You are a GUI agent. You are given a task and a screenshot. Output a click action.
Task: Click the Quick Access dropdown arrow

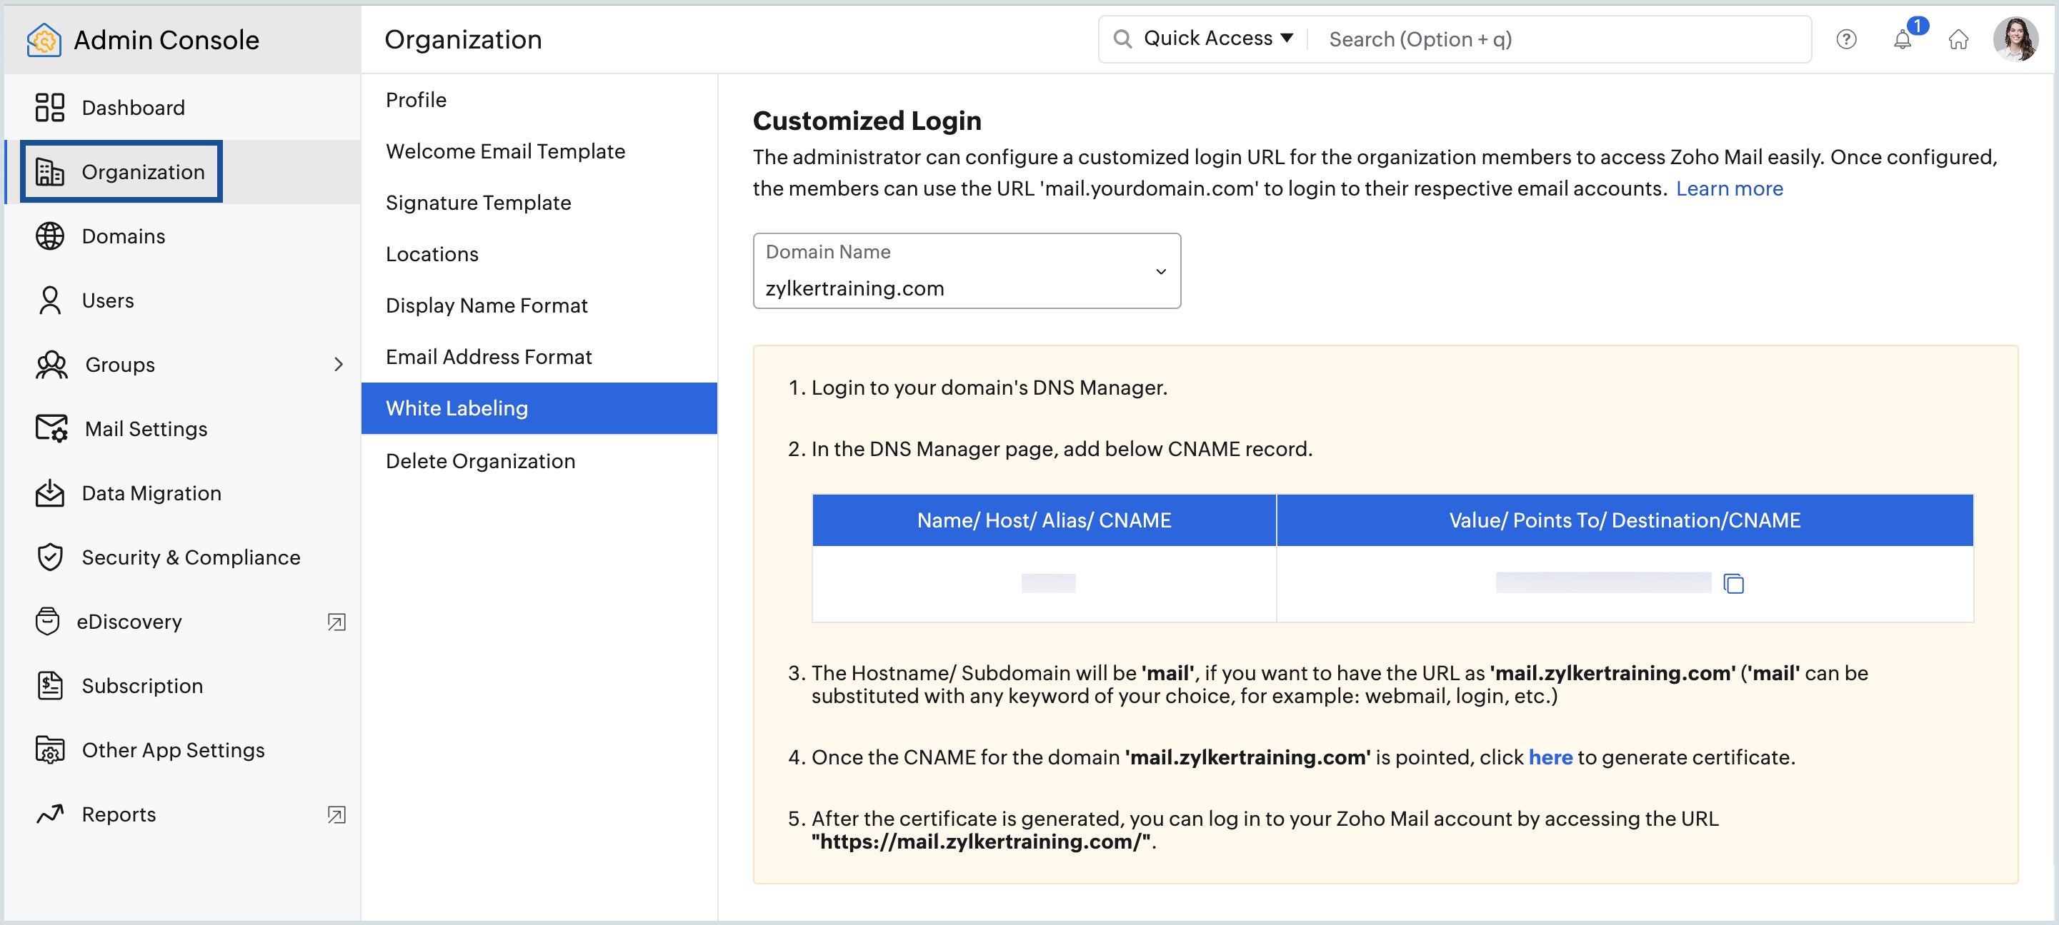[x=1288, y=38]
